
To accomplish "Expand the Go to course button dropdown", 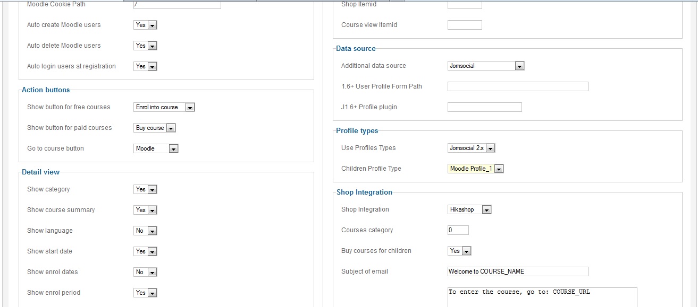I will 156,148.
